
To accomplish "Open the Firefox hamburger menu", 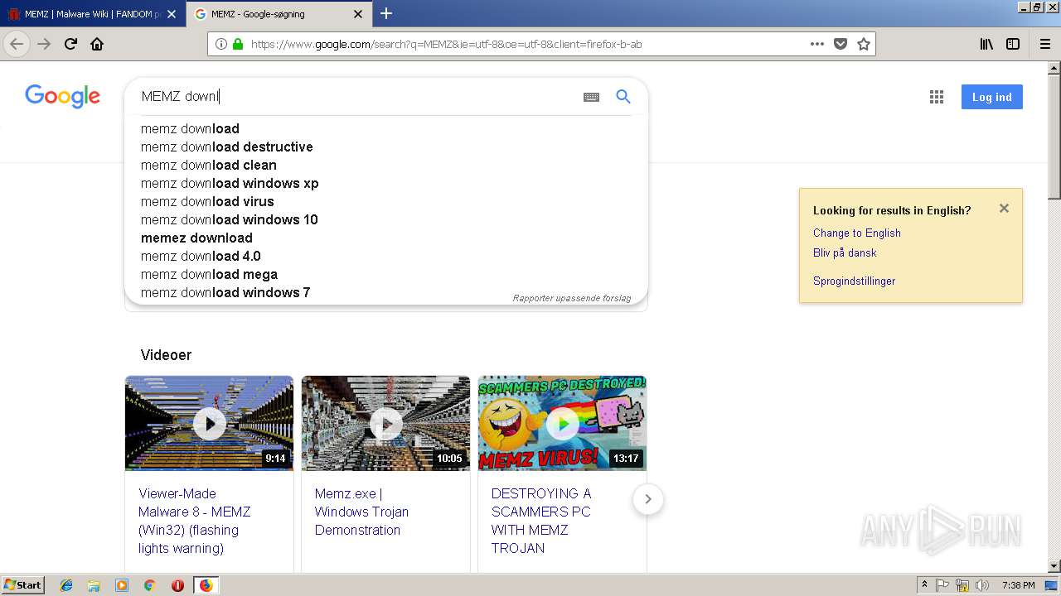I will 1044,44.
